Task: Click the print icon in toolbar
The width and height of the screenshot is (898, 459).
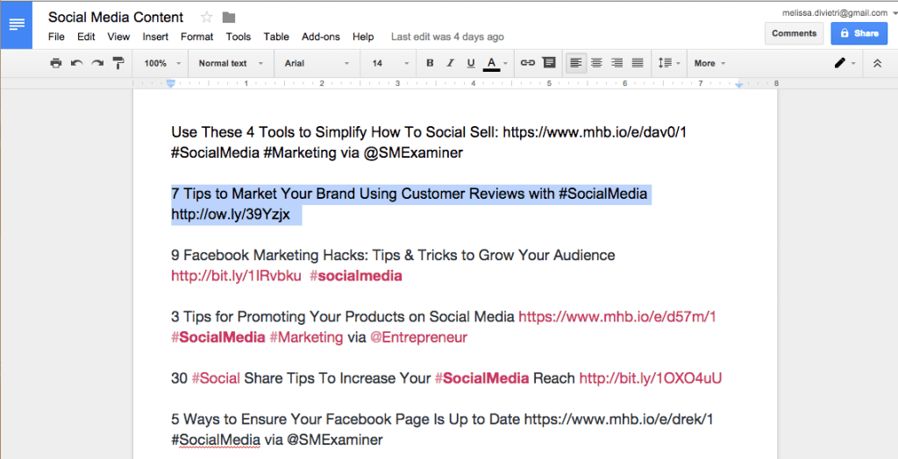Action: [56, 63]
